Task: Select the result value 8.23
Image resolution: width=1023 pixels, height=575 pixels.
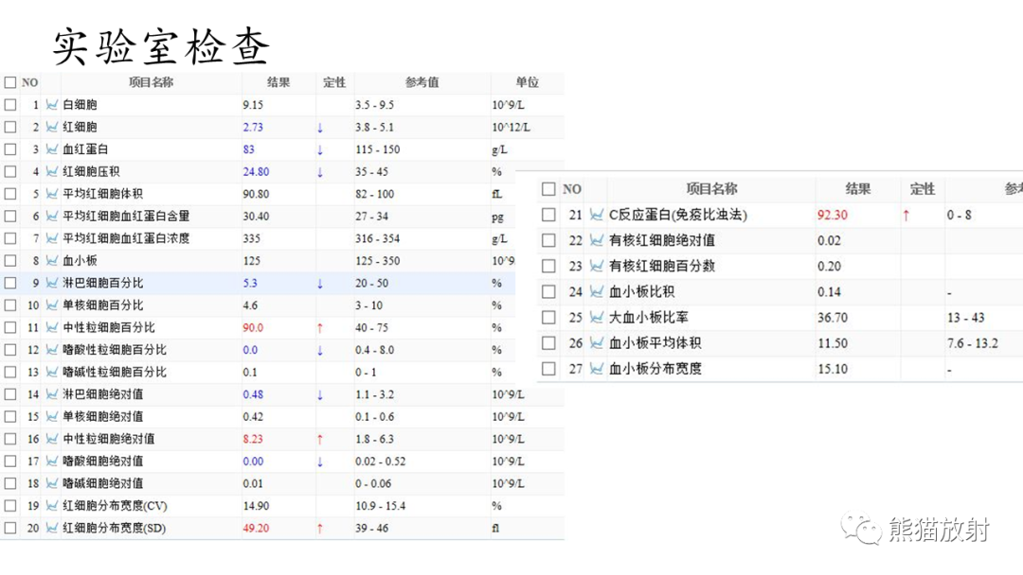Action: (253, 439)
